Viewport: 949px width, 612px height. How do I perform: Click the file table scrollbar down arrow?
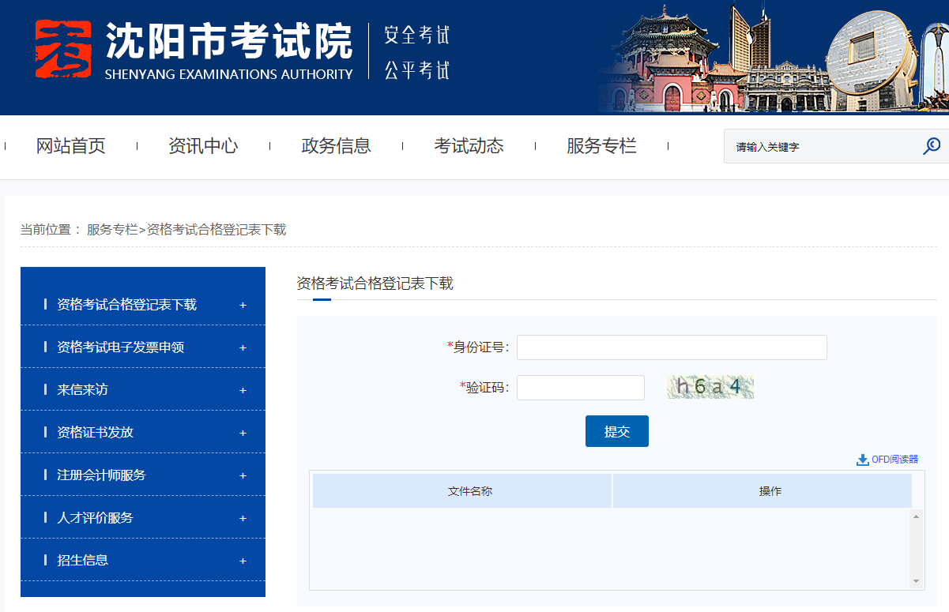click(917, 581)
